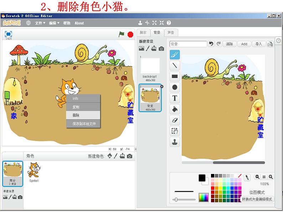This screenshot has height=212, width=283.
Task: Select the Brush tool in paint editor
Action: click(175, 55)
